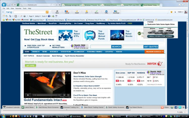Screen dimensions: 189x118
Task: Click the weather 43°F Bing bar button
Action: [86, 12]
